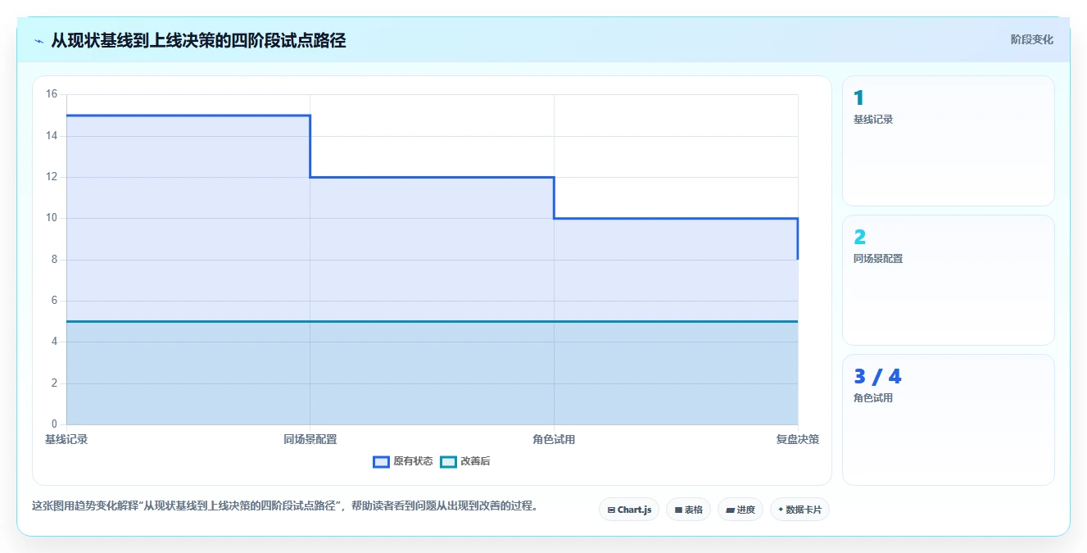Click the 同场景配置 x-axis label
Viewport: 1087px width, 553px height.
coord(310,439)
